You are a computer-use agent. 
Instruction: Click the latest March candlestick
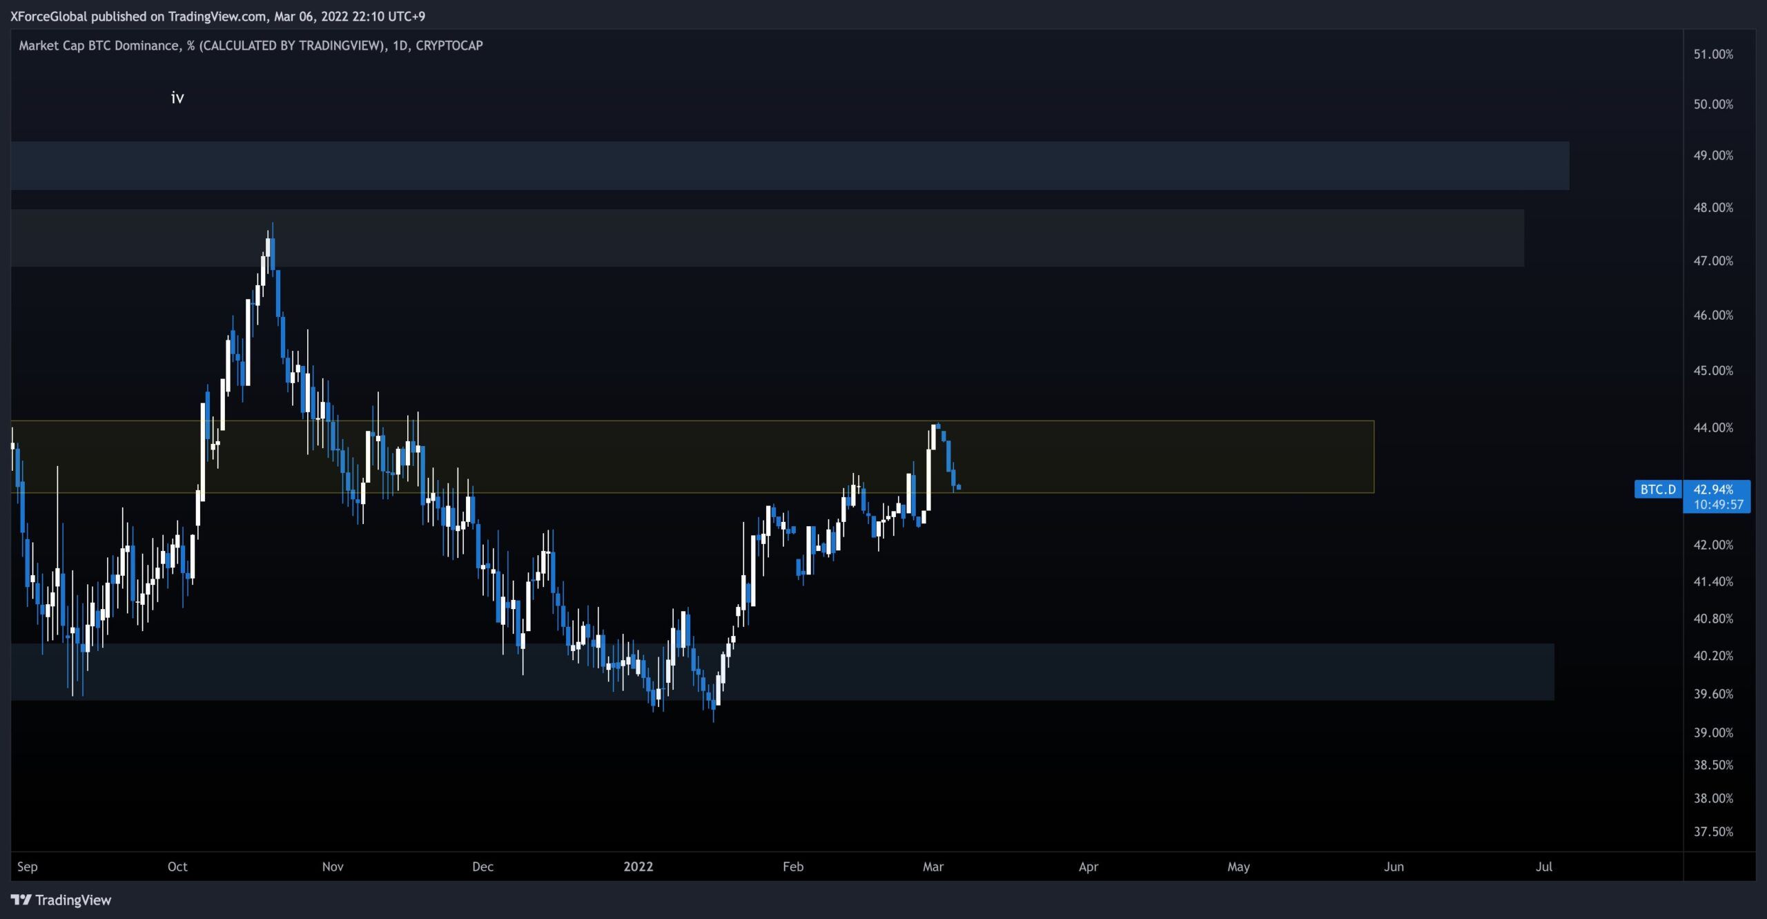(x=958, y=487)
